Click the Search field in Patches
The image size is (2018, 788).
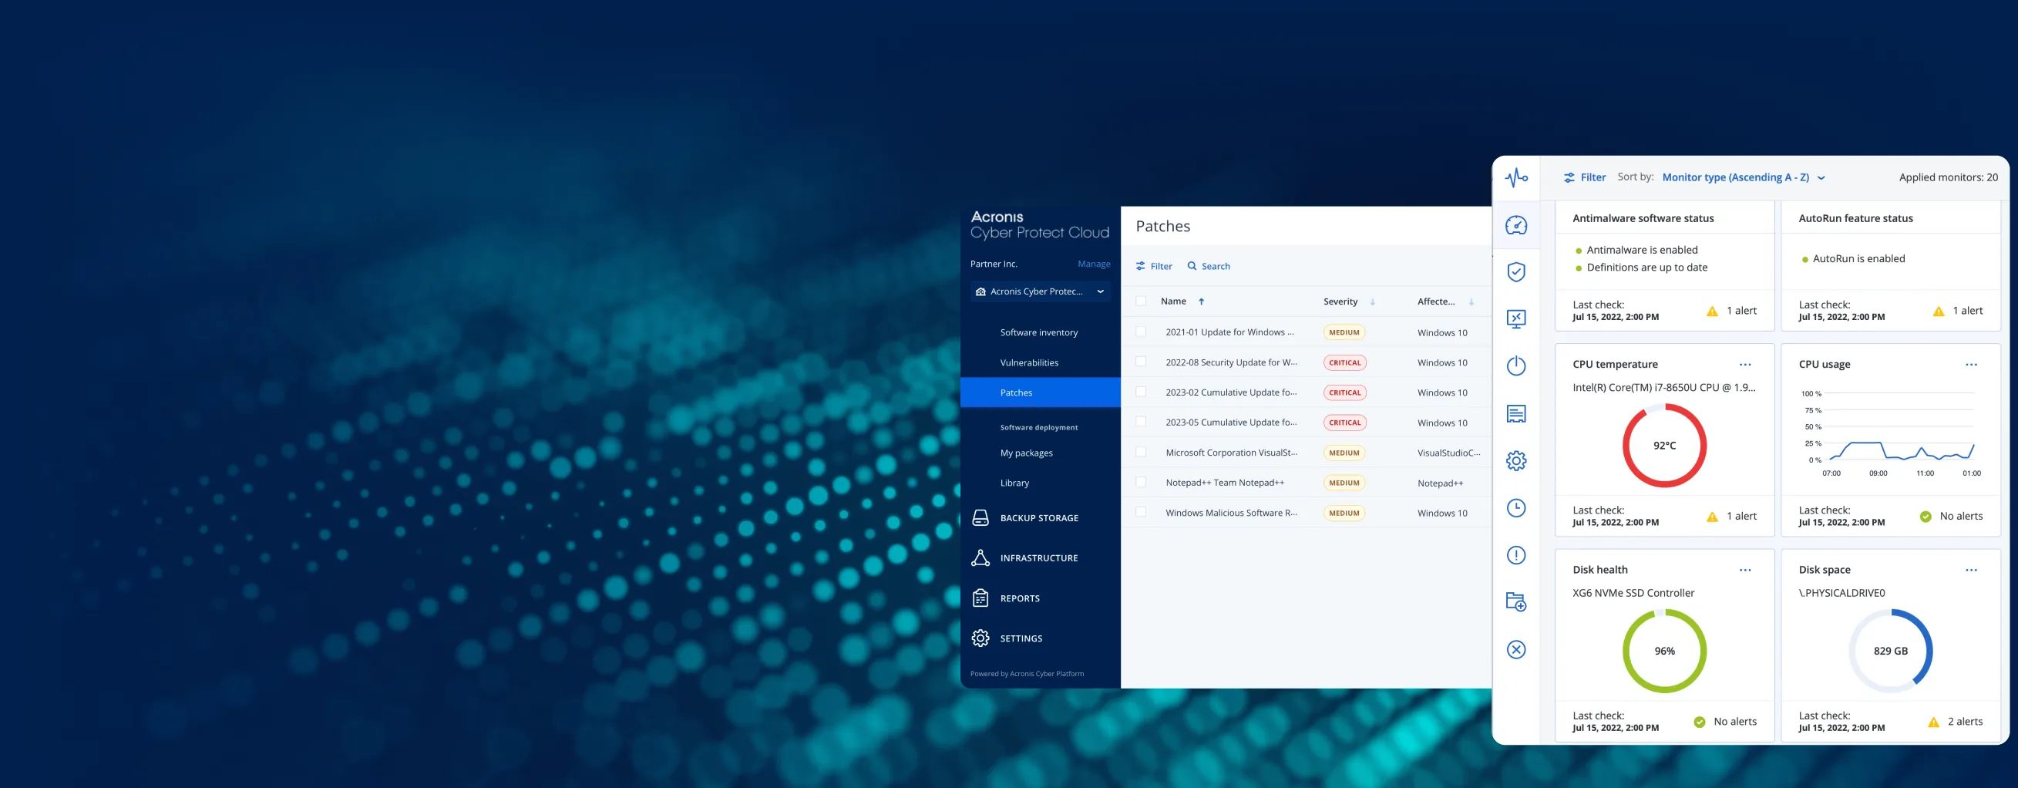pyautogui.click(x=1209, y=266)
